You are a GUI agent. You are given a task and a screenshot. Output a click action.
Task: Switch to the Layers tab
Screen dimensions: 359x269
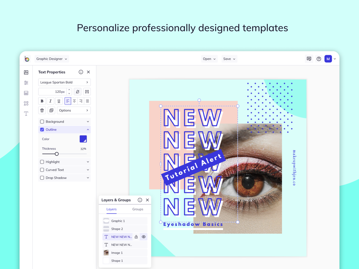[112, 209]
